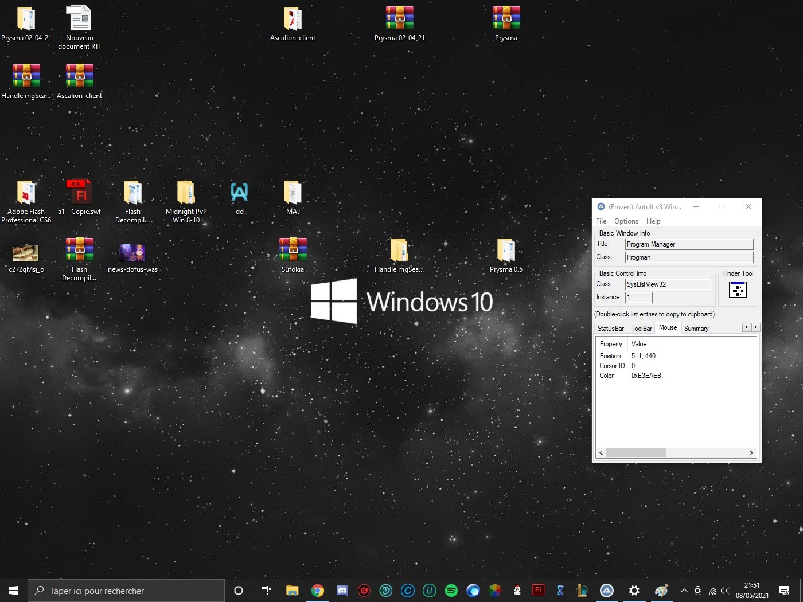Open Discord from the taskbar

(342, 591)
